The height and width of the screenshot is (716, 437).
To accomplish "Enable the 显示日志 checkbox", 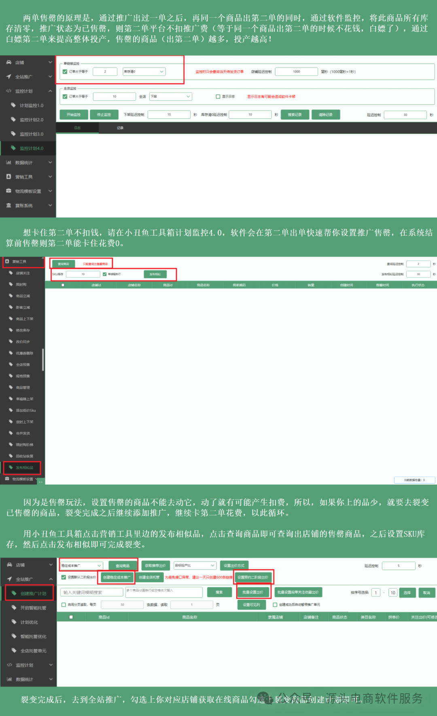I will coord(218,96).
